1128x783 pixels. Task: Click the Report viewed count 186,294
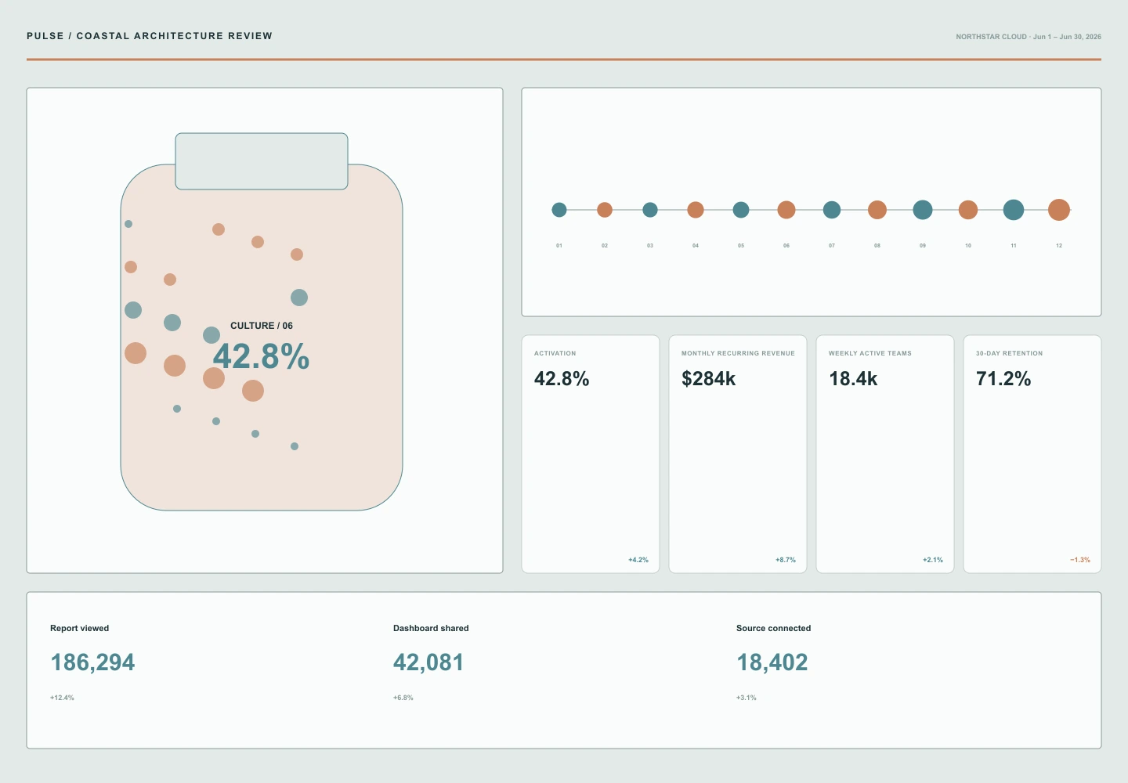point(92,662)
